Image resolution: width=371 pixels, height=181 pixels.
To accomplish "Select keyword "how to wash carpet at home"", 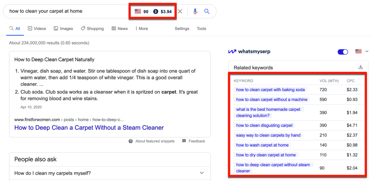I will pyautogui.click(x=262, y=145).
